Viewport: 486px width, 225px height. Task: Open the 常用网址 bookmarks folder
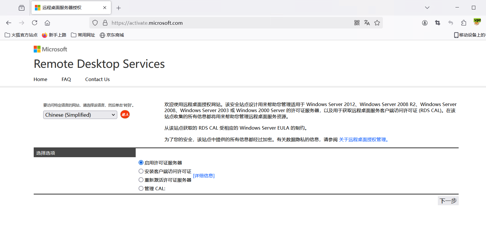[x=83, y=35]
